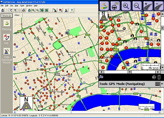
Task: Open the Window menu
Action: coord(29,6)
